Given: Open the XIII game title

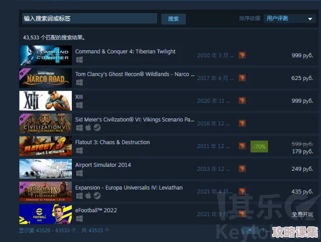Looking at the screenshot, I should click(x=79, y=97).
